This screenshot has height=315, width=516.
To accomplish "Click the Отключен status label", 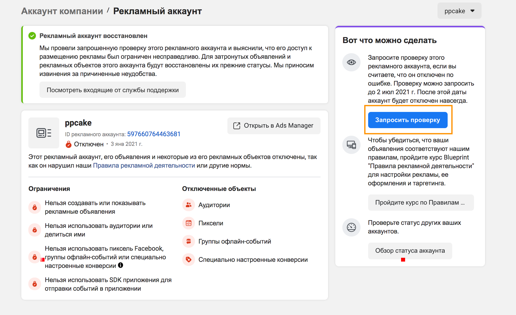I will pyautogui.click(x=89, y=144).
